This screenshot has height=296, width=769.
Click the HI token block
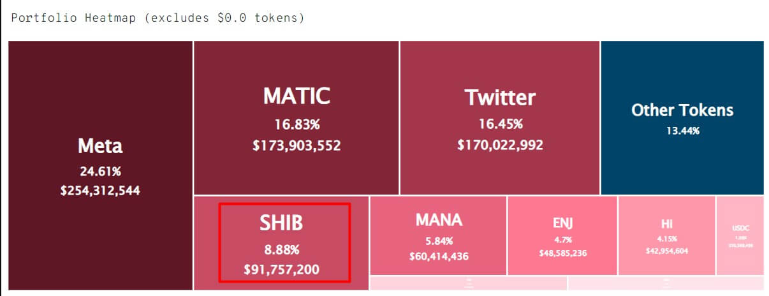click(x=667, y=236)
